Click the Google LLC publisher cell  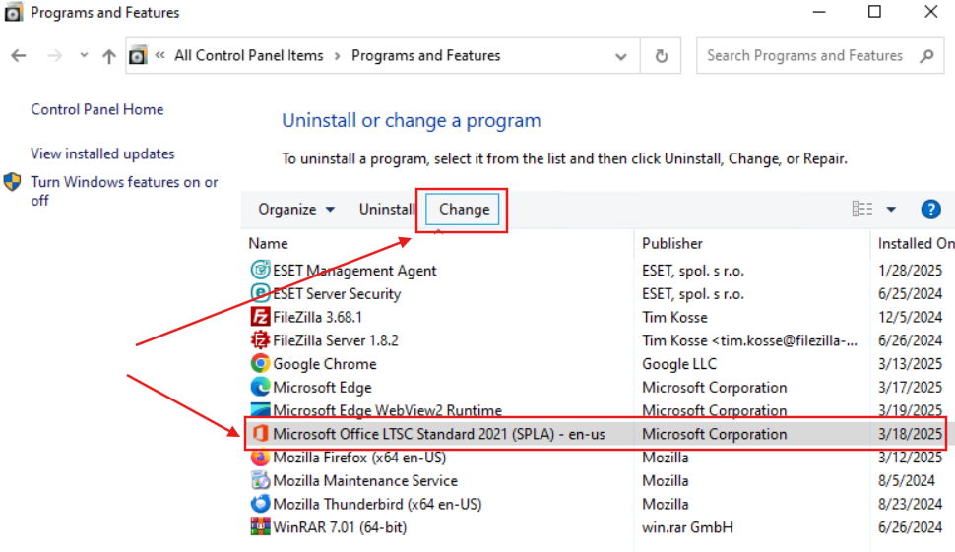click(x=679, y=364)
